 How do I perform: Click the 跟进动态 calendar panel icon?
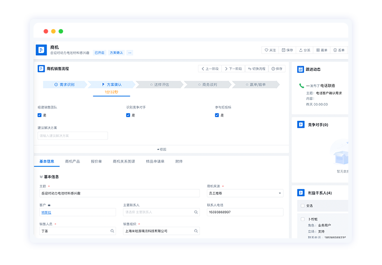coord(300,69)
